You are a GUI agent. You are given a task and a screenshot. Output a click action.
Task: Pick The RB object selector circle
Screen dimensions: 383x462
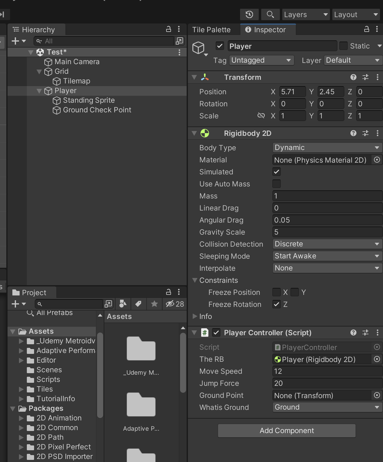click(377, 359)
